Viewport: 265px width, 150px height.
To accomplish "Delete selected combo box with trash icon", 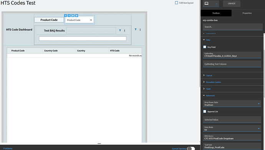I will tap(73, 15).
